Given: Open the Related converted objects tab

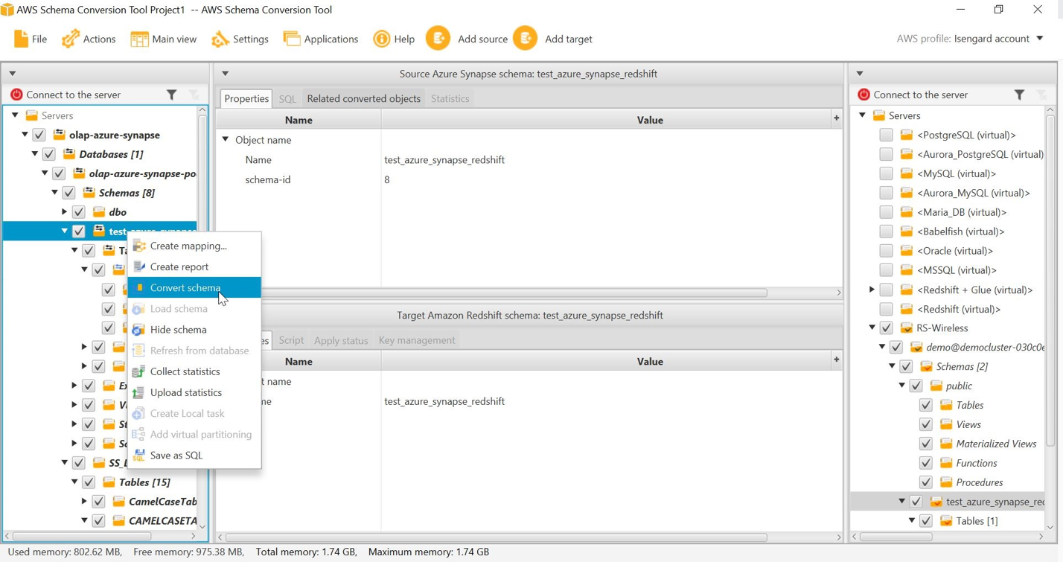Looking at the screenshot, I should [364, 98].
